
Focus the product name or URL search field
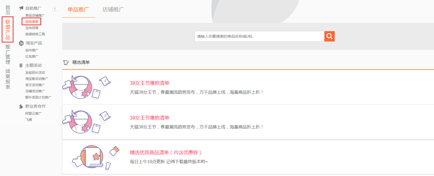click(259, 36)
